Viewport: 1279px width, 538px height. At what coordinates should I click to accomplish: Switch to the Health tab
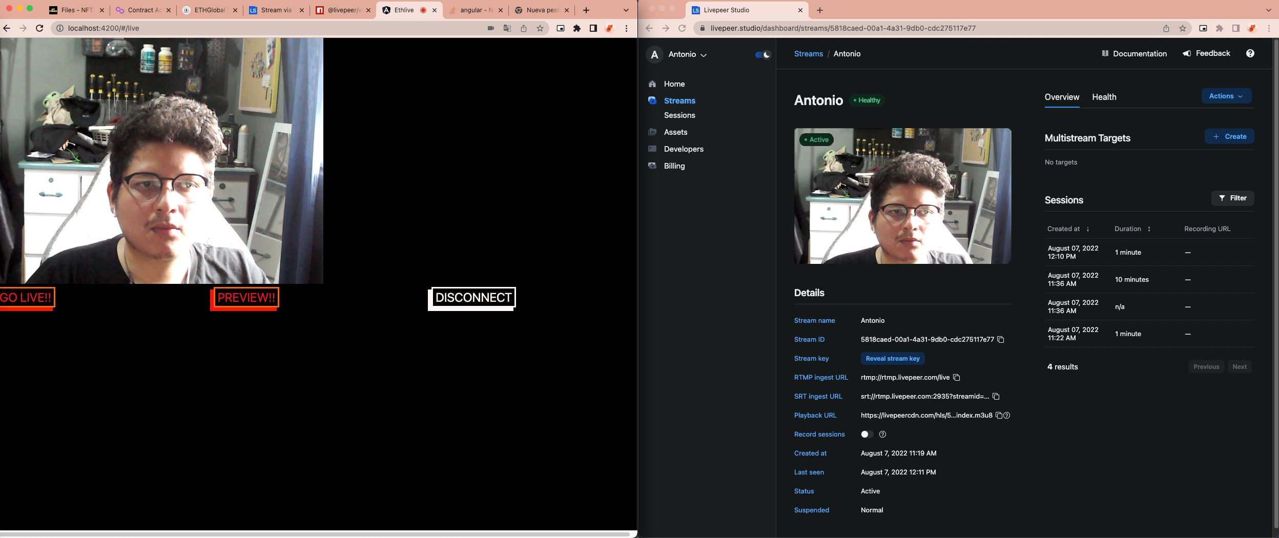pyautogui.click(x=1104, y=97)
